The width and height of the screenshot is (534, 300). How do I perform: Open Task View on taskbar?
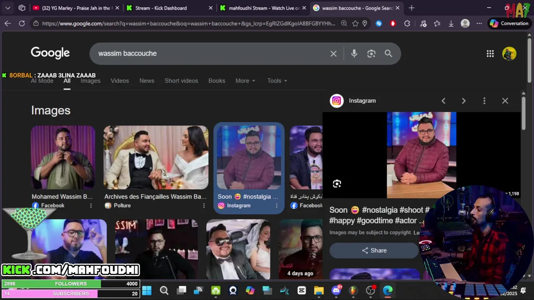point(181,290)
